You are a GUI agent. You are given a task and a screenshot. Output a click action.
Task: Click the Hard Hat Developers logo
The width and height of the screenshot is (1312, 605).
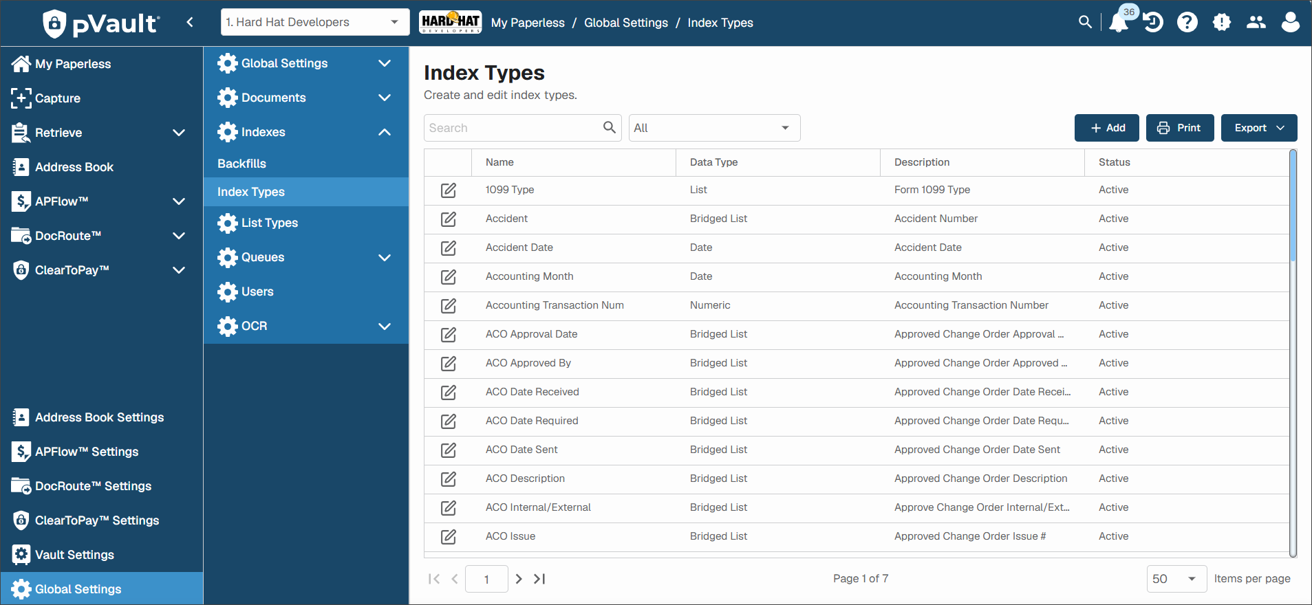(x=451, y=22)
